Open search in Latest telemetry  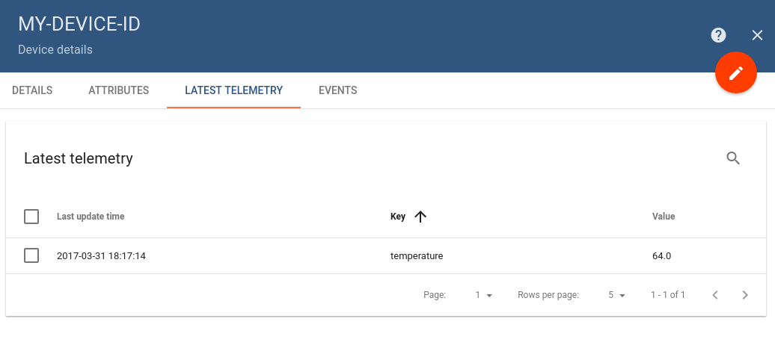click(x=733, y=158)
